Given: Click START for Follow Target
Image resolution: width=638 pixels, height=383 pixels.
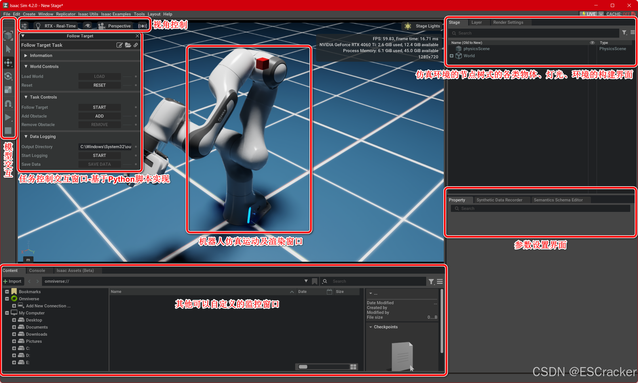Looking at the screenshot, I should click(x=100, y=107).
